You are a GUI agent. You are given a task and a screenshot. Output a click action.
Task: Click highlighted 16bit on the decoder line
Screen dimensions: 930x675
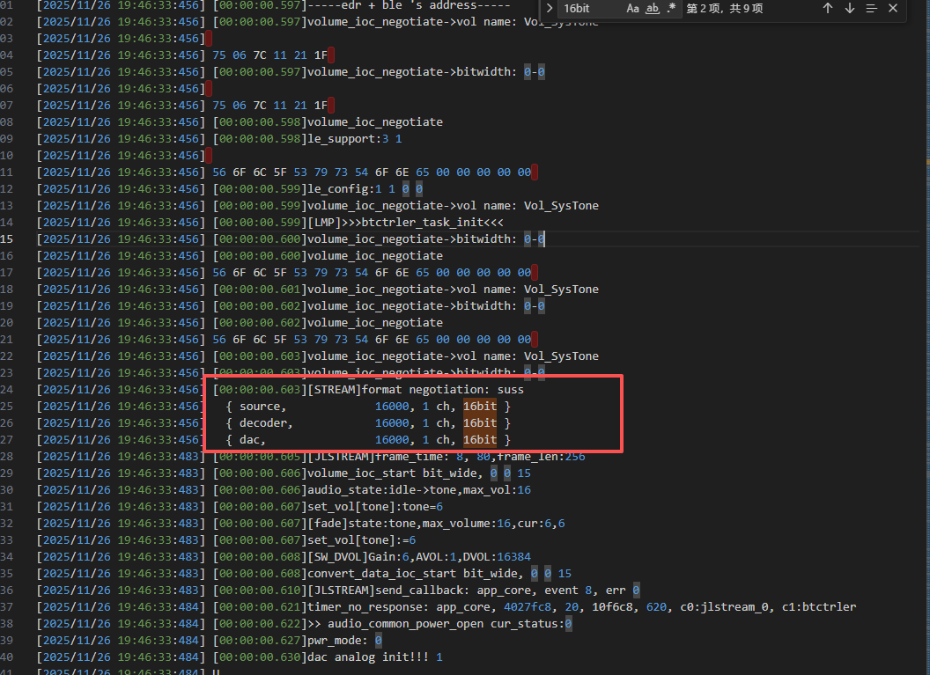click(x=480, y=422)
